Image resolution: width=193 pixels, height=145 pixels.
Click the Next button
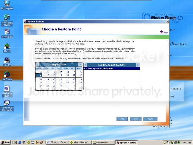click(135, 119)
